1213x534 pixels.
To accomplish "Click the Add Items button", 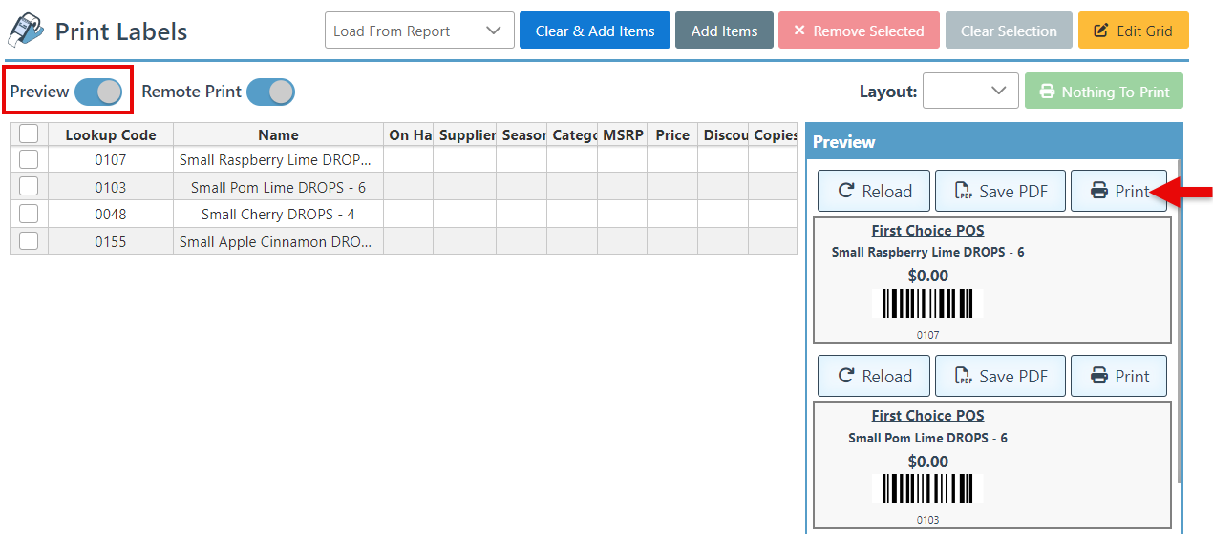I will pos(724,31).
